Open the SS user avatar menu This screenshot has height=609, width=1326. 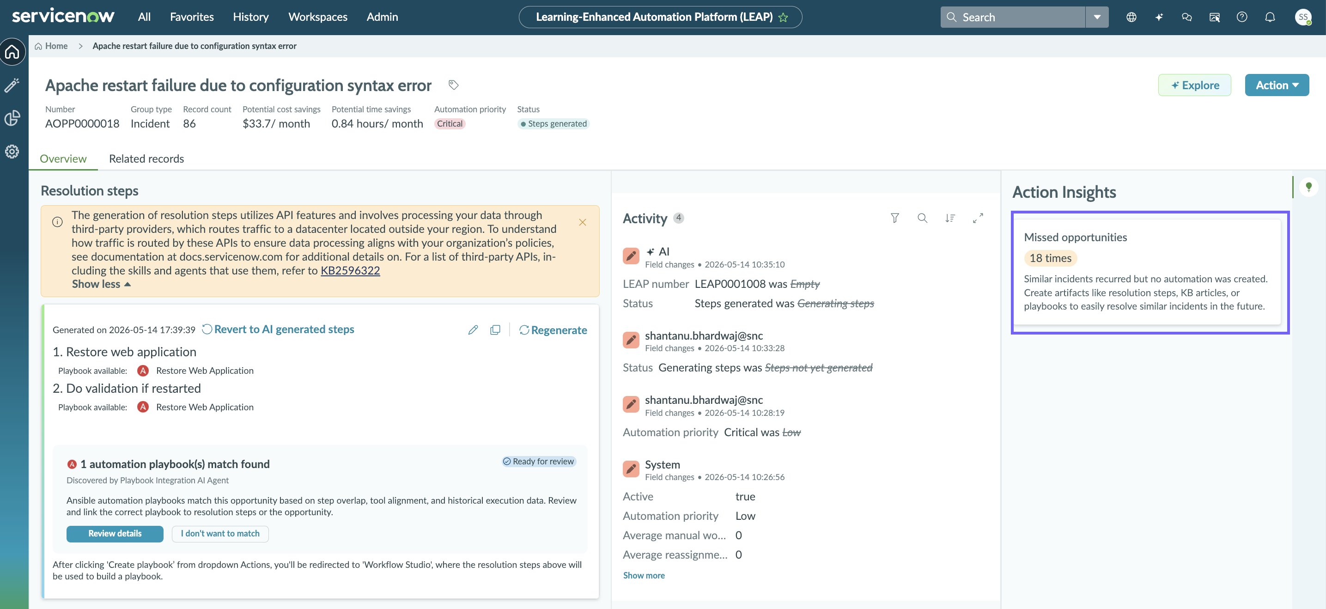1303,17
